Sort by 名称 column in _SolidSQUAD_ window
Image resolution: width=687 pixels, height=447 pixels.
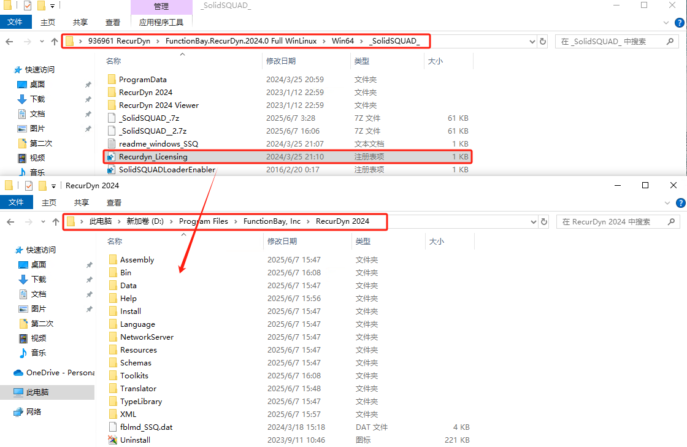point(113,61)
